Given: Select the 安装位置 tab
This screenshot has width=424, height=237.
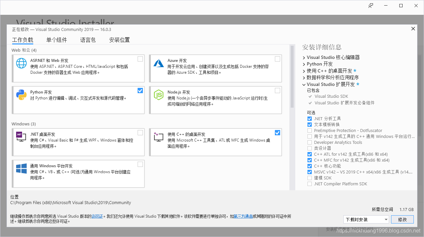Looking at the screenshot, I should 119,40.
